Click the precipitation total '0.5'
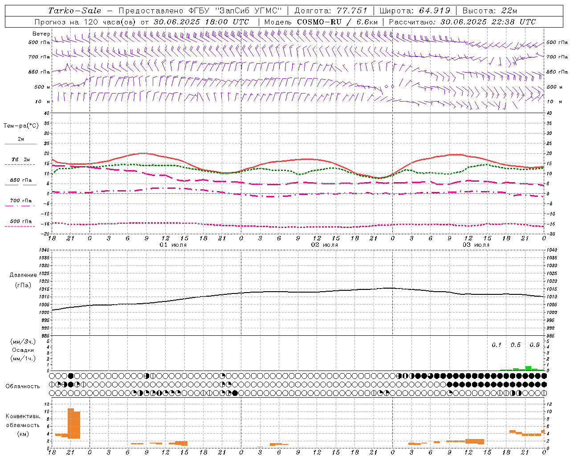Screen dimensions: 570x456 pyautogui.click(x=516, y=345)
